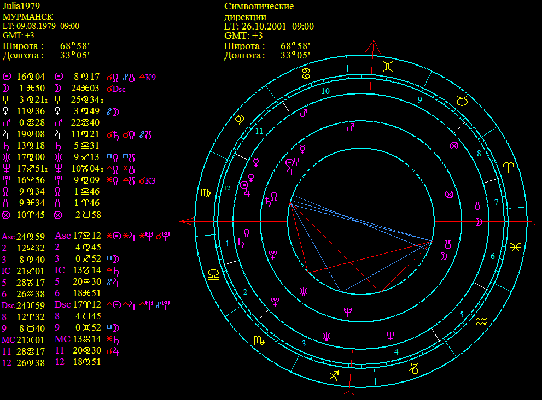Screen dimensions: 542x400
Task: Select the Moon crescent in the inner planet ring
Action: click(x=444, y=256)
